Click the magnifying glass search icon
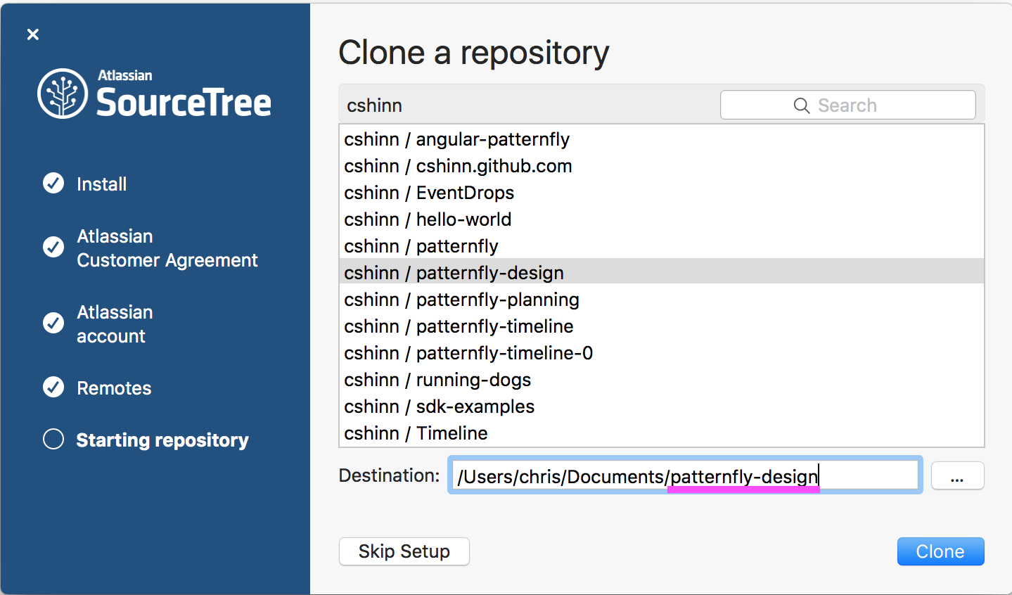This screenshot has height=595, width=1012. [x=801, y=105]
